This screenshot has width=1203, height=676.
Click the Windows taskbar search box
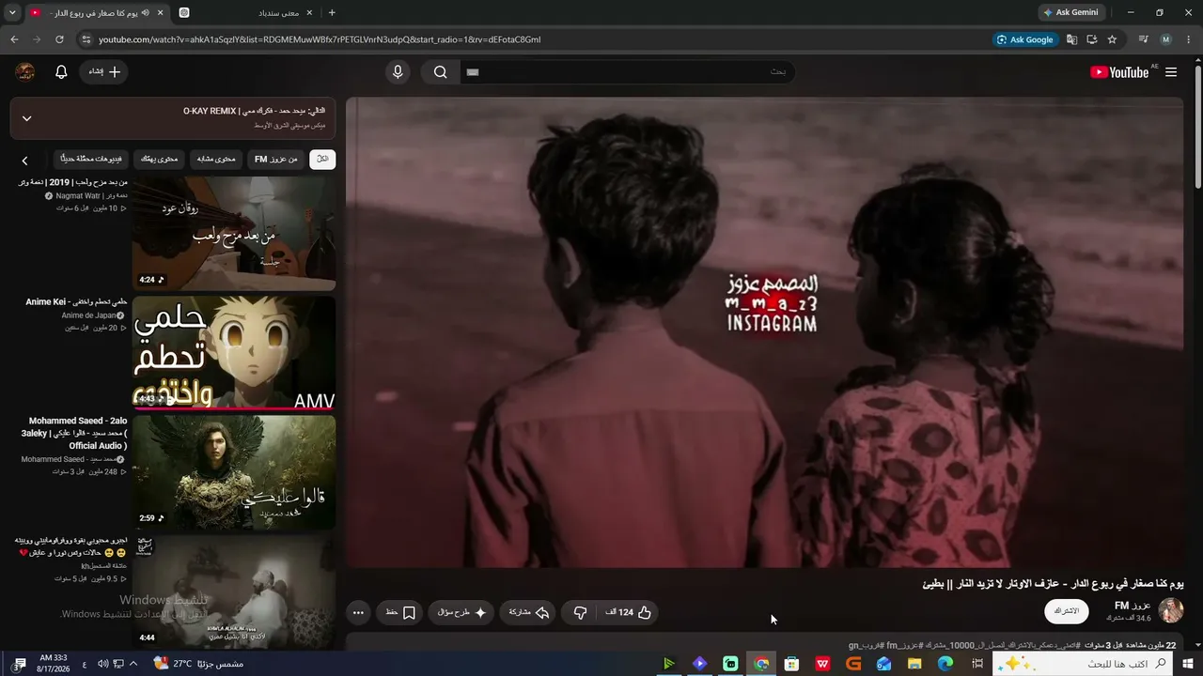pos(1084,664)
